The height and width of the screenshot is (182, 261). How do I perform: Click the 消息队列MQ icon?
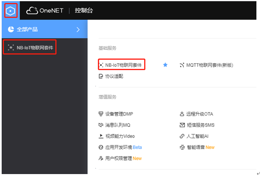point(101,125)
